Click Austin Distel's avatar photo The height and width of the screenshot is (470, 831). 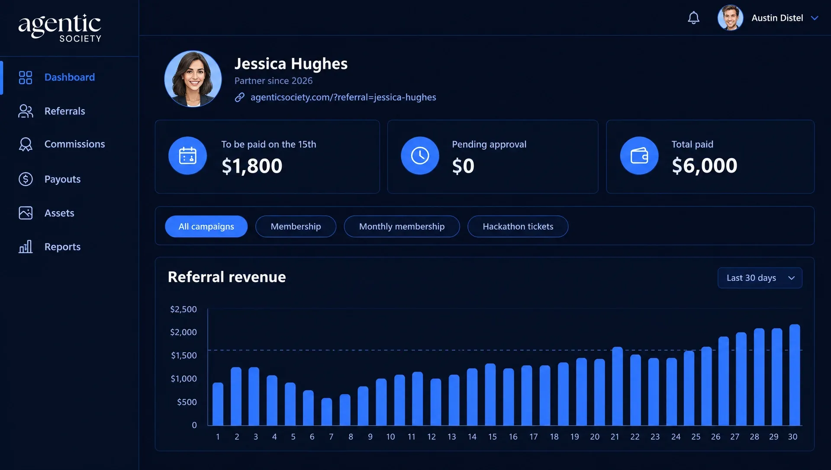(730, 18)
